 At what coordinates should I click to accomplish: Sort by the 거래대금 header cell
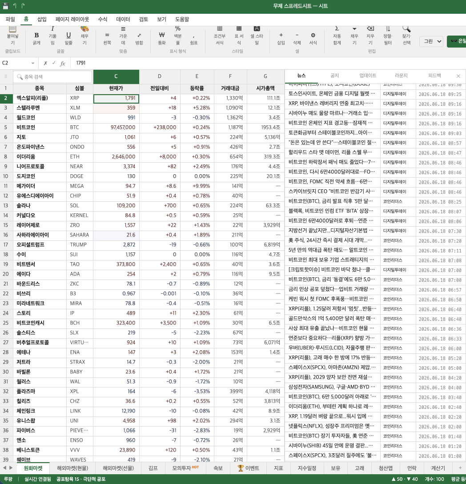[230, 88]
